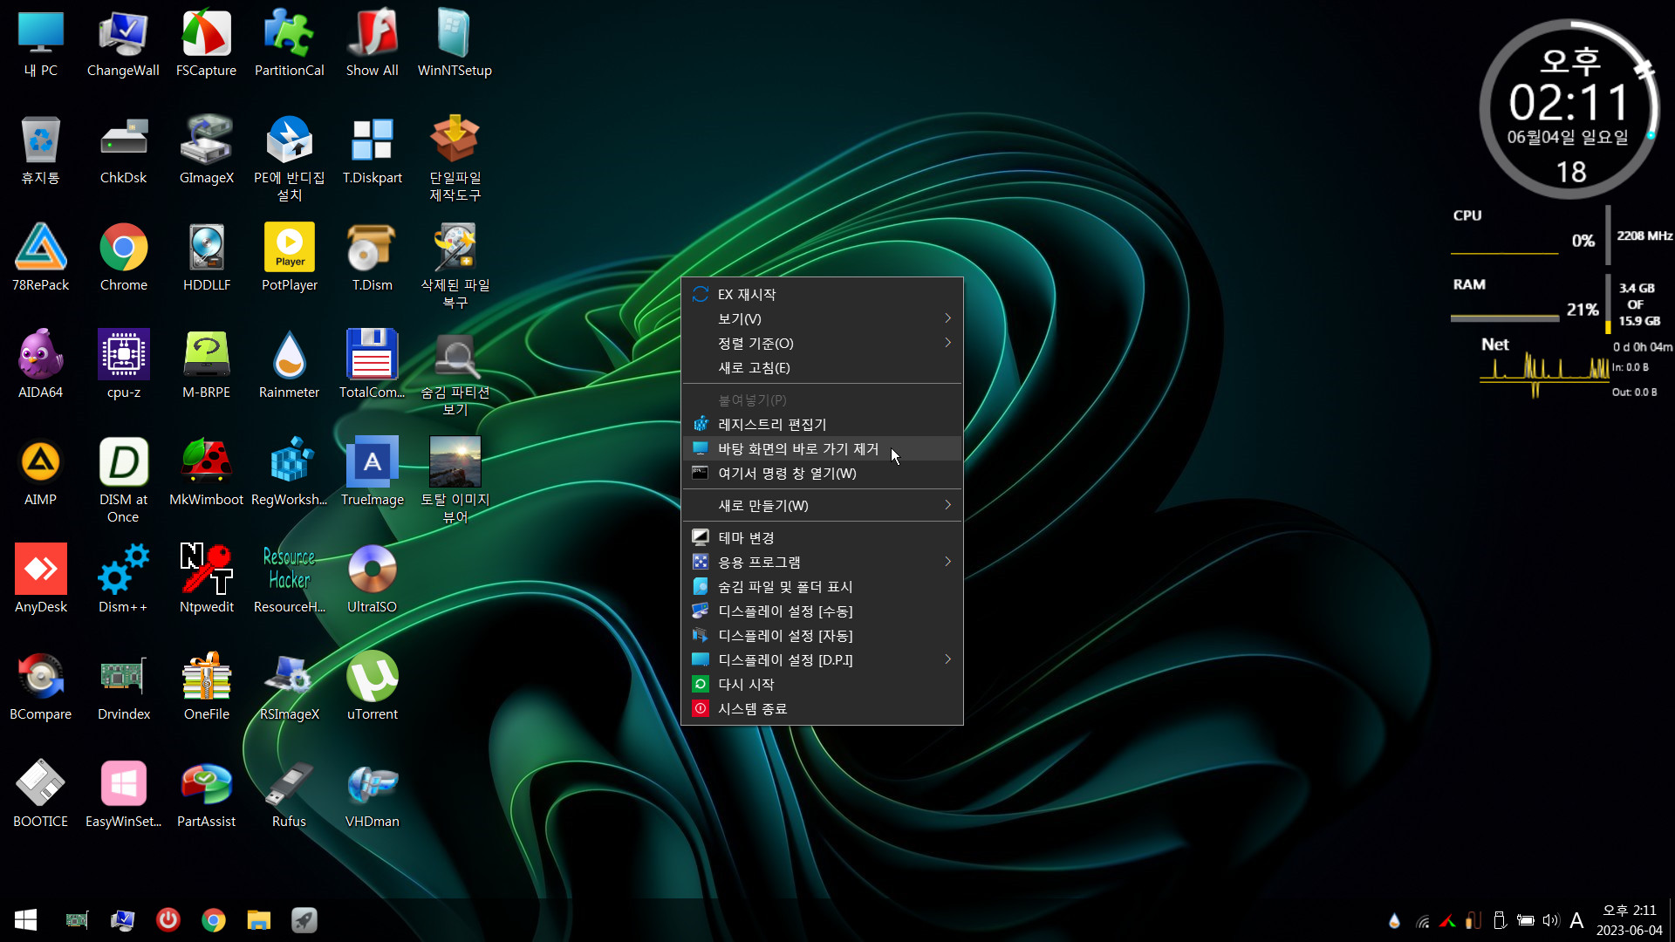Open the Windows Start button
This screenshot has width=1675, height=942.
(25, 920)
